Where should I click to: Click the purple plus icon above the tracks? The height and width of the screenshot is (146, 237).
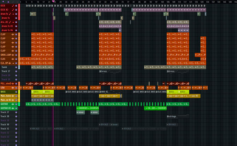3,2
